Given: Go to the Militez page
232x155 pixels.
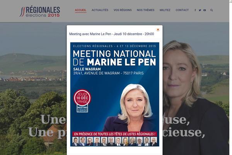Looking at the screenshot, I should coord(165,10).
